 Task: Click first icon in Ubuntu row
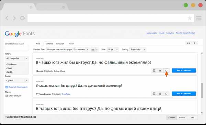pyautogui.click(x=154, y=71)
